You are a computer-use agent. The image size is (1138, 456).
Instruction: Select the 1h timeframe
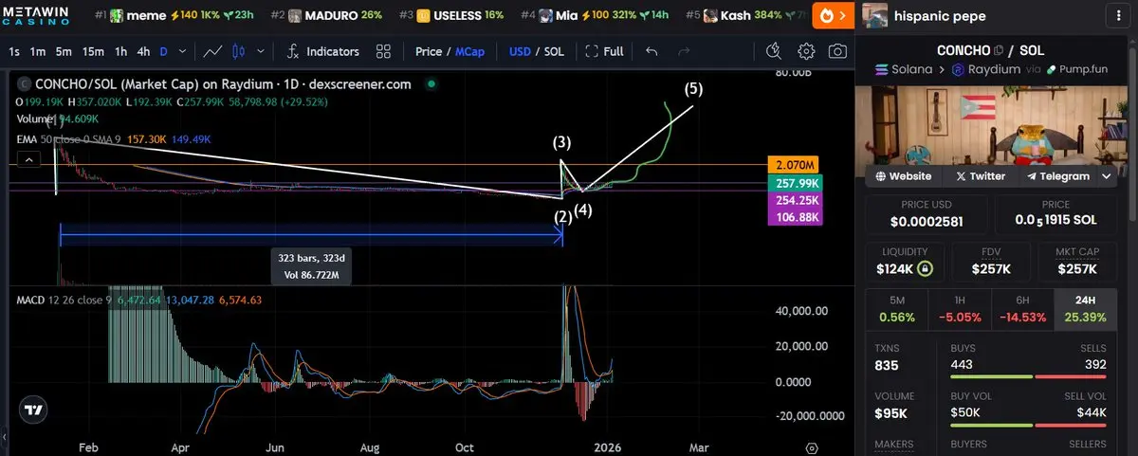120,51
